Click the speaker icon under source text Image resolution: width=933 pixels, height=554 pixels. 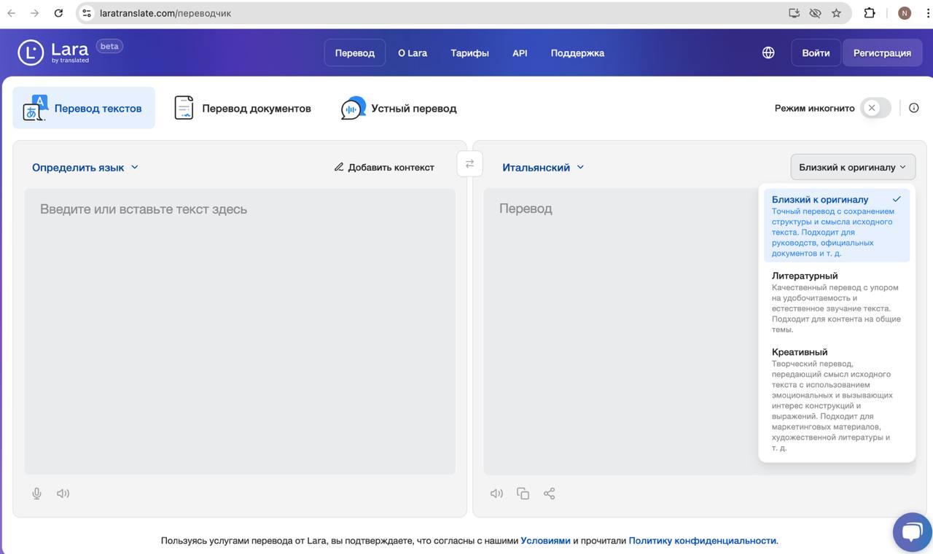(x=63, y=493)
